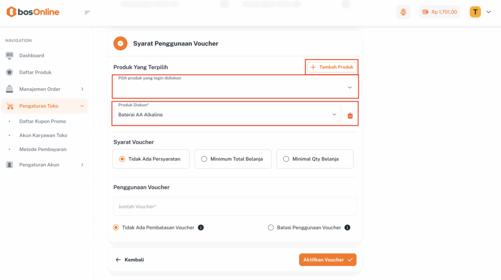Screen dimensions: 501x280
Task: Show info for Batasi Penggunaan Voucher
Action: pyautogui.click(x=347, y=228)
